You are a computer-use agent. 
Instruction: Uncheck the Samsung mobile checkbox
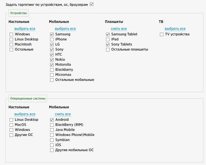click(52, 34)
